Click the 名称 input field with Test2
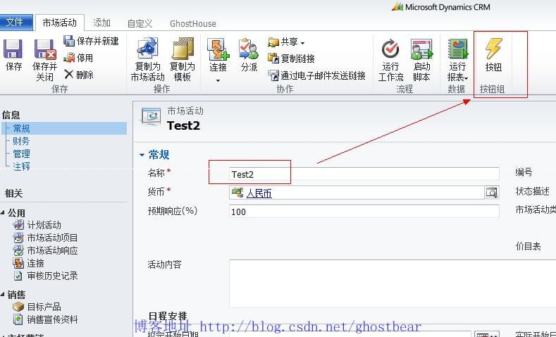Viewport: 556px width, 337px height. coord(364,174)
